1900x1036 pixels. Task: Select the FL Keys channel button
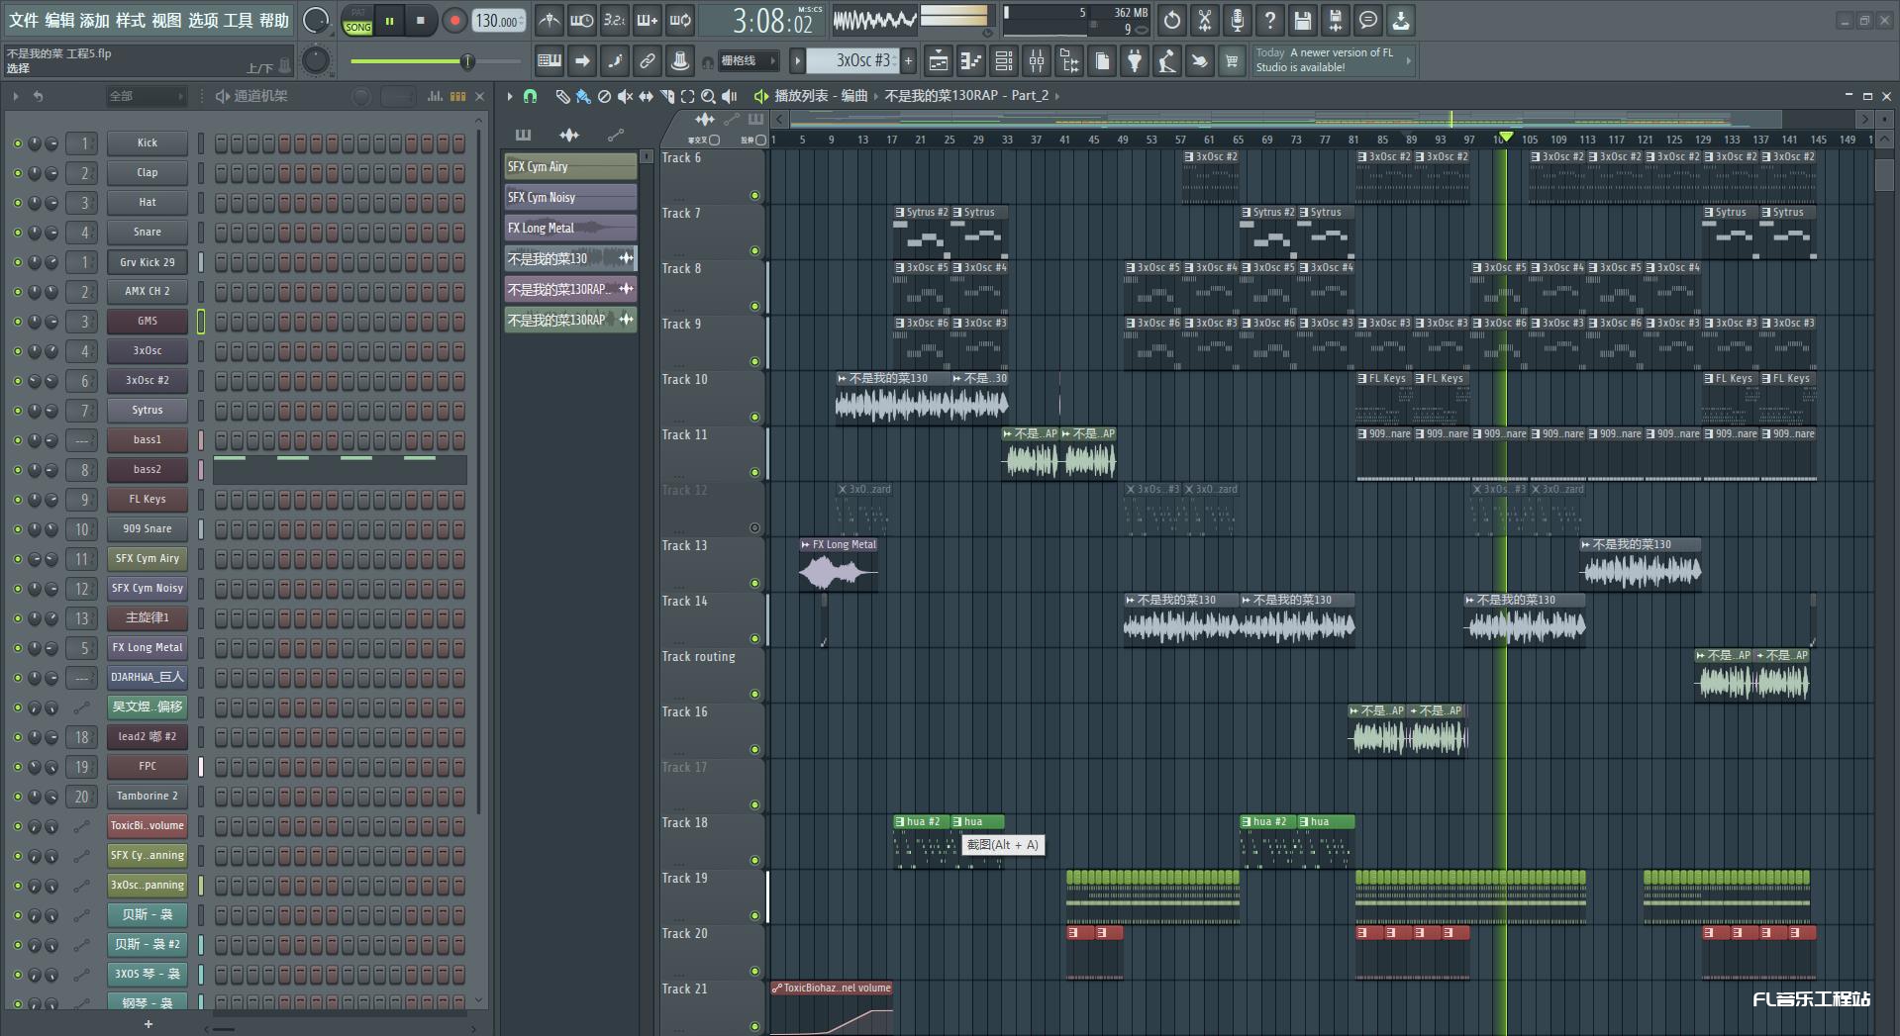(148, 499)
